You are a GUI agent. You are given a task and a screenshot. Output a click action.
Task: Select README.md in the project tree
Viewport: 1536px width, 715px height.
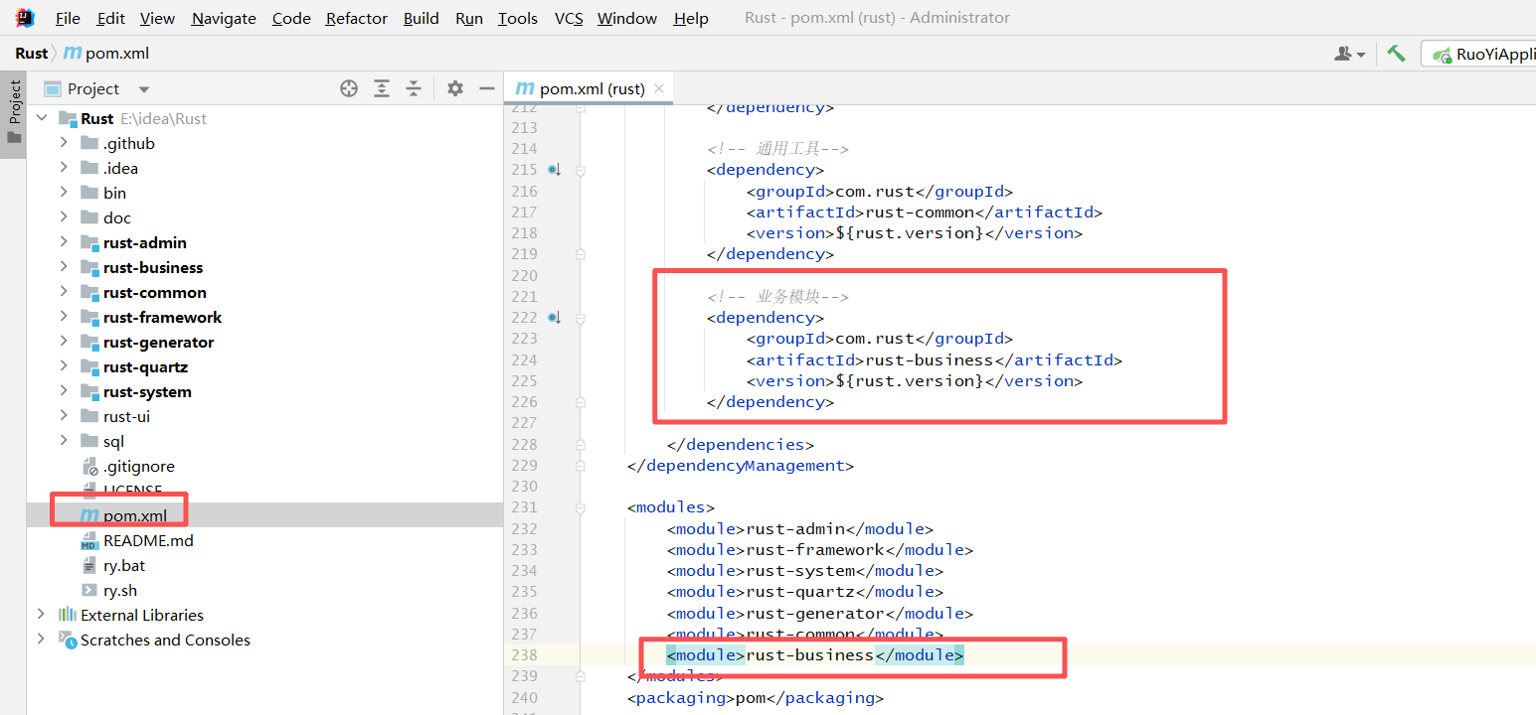(147, 540)
